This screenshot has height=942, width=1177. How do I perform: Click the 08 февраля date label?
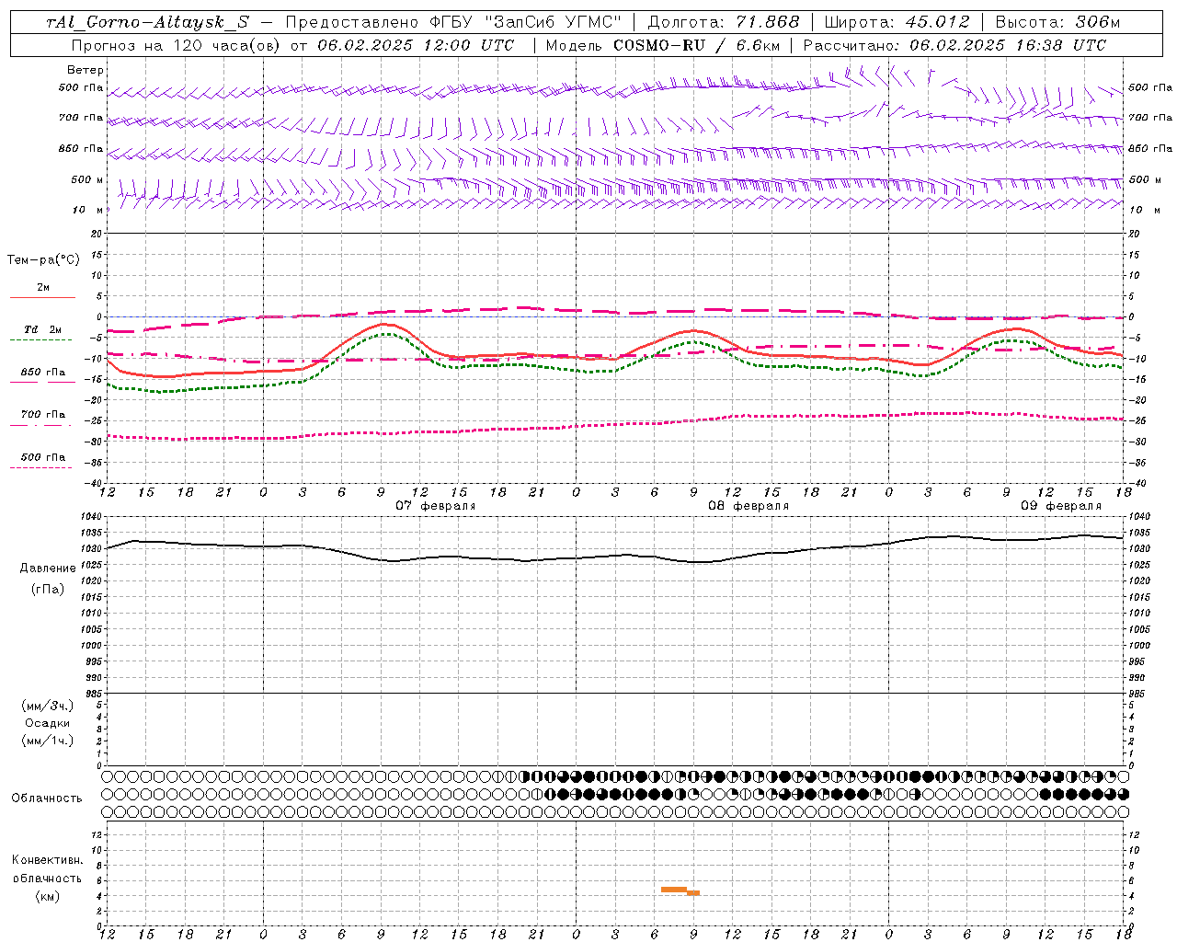(x=748, y=506)
